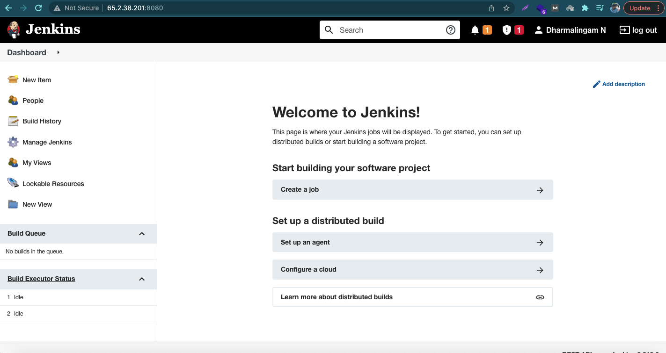Open the People menu entry
Image resolution: width=666 pixels, height=353 pixels.
click(x=33, y=101)
